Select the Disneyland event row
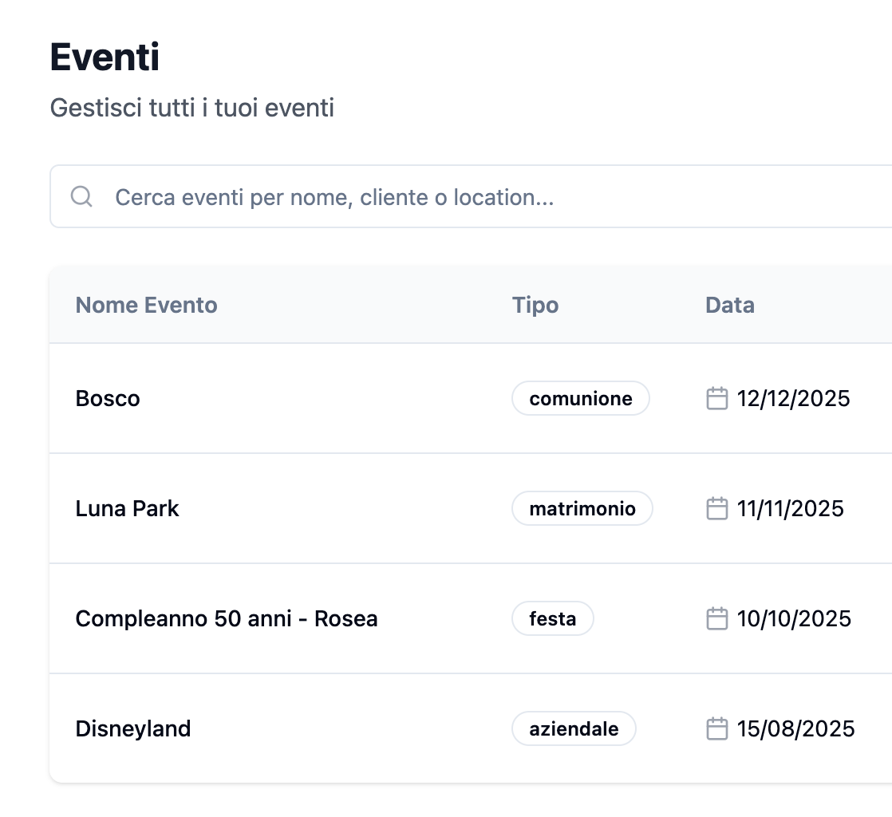Screen dimensions: 892x817 tap(133, 728)
